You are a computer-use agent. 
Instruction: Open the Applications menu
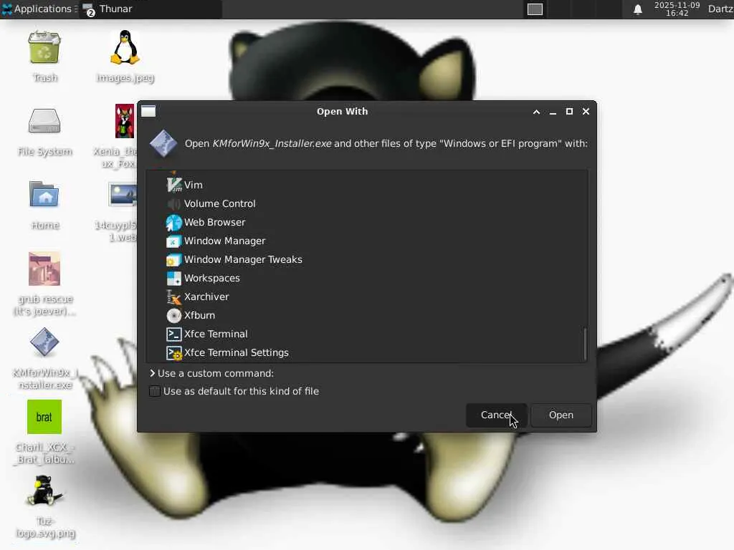pos(39,9)
